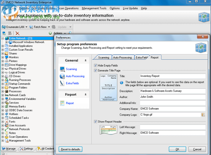Open the Enumerate LAN dropdown arrow
Image resolution: width=211 pixels, height=155 pixels.
pos(26,27)
